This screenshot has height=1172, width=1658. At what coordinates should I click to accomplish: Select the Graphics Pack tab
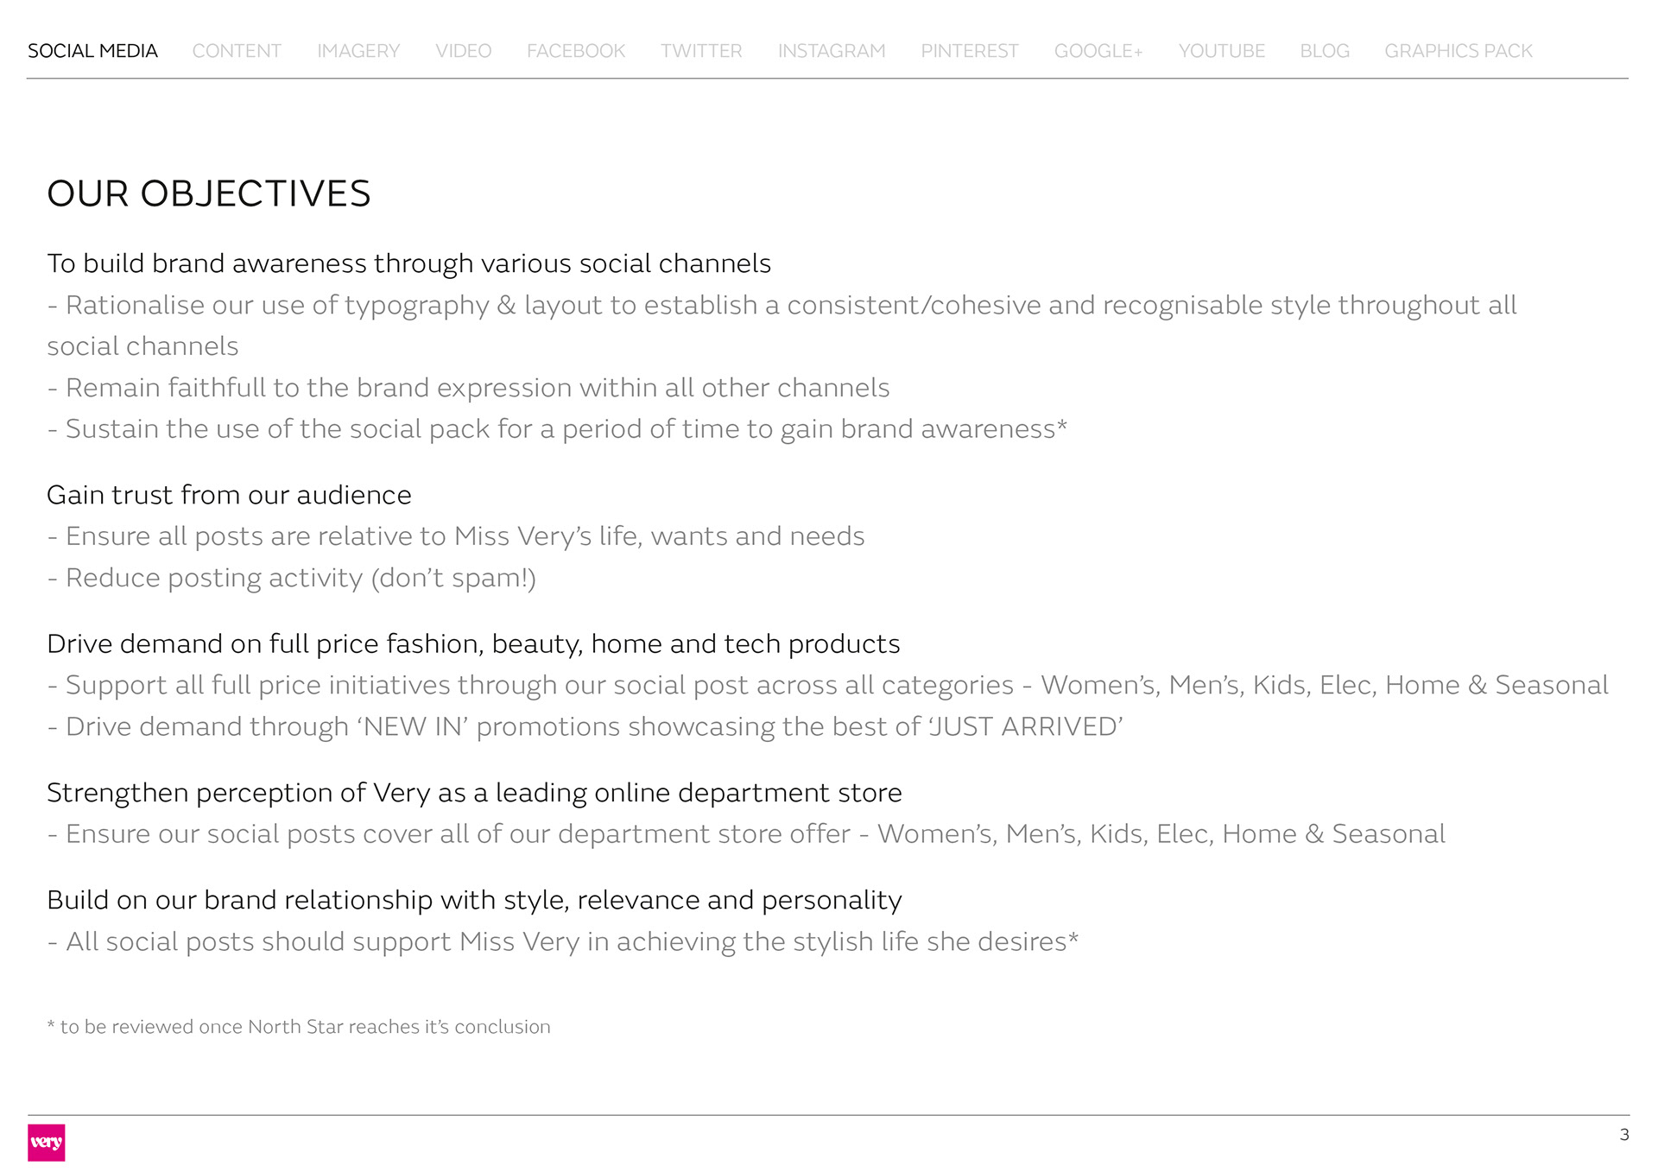(1459, 51)
